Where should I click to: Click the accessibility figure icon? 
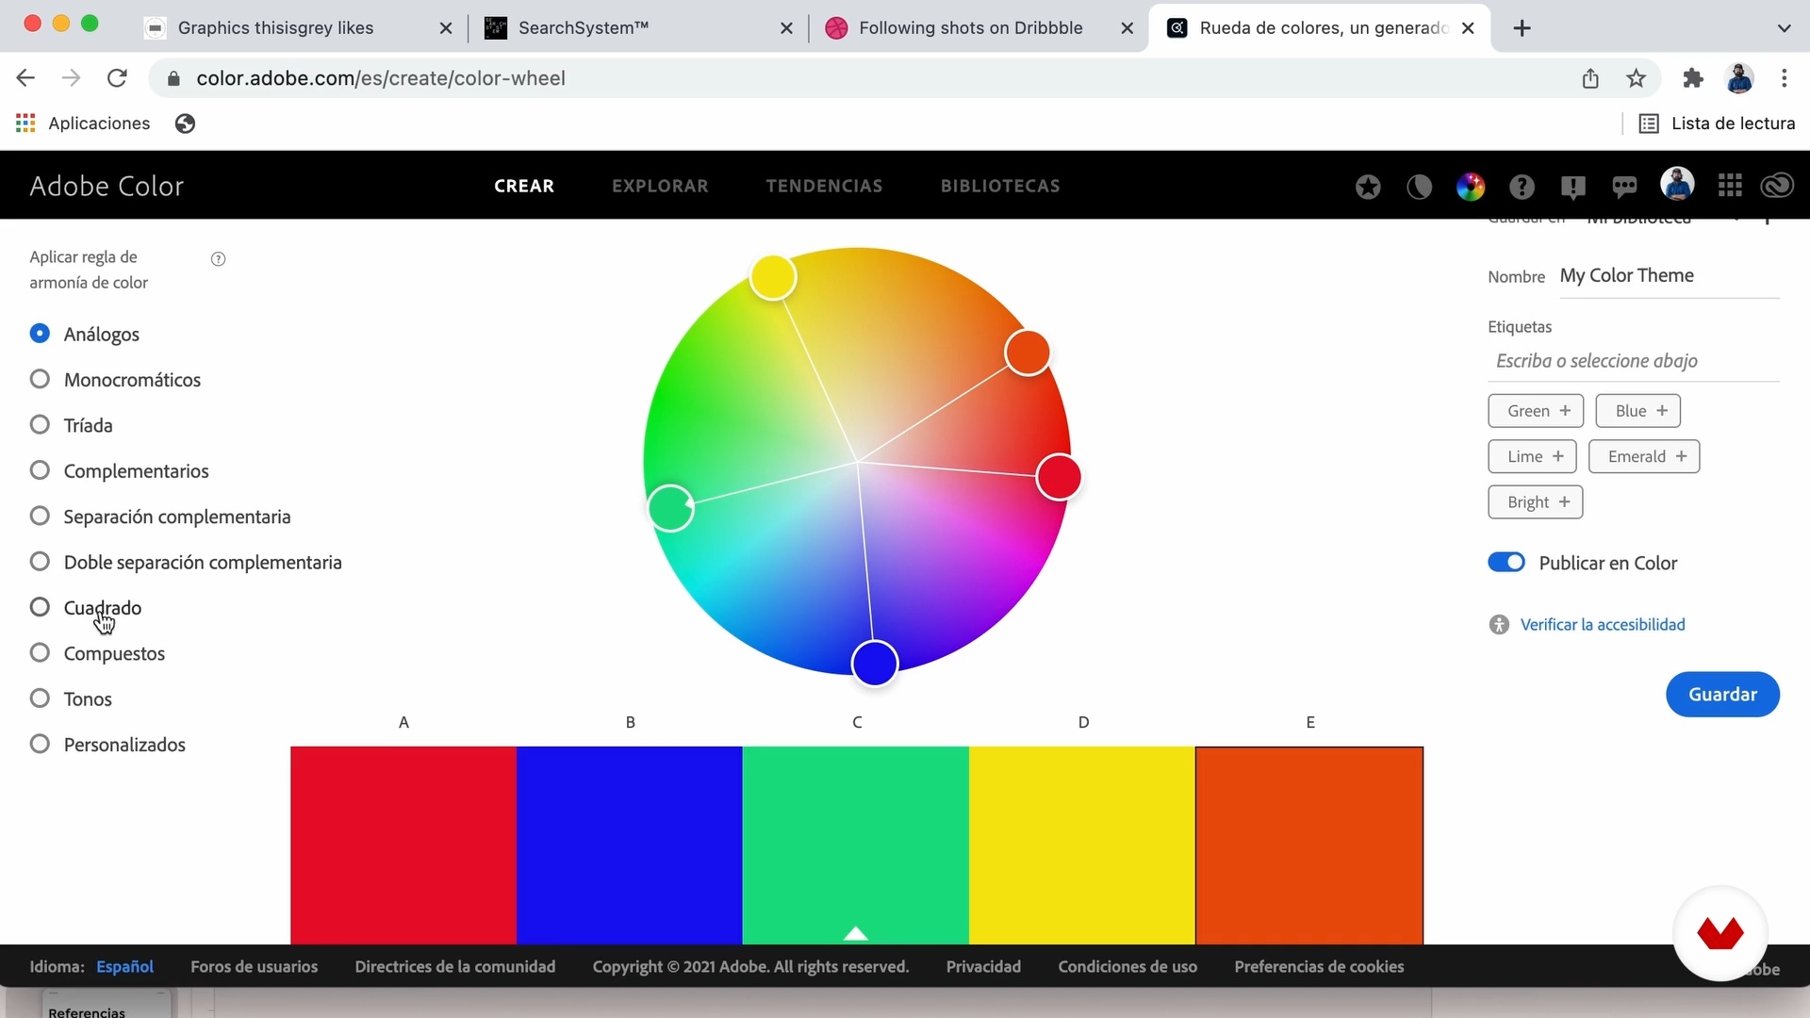pos(1499,625)
